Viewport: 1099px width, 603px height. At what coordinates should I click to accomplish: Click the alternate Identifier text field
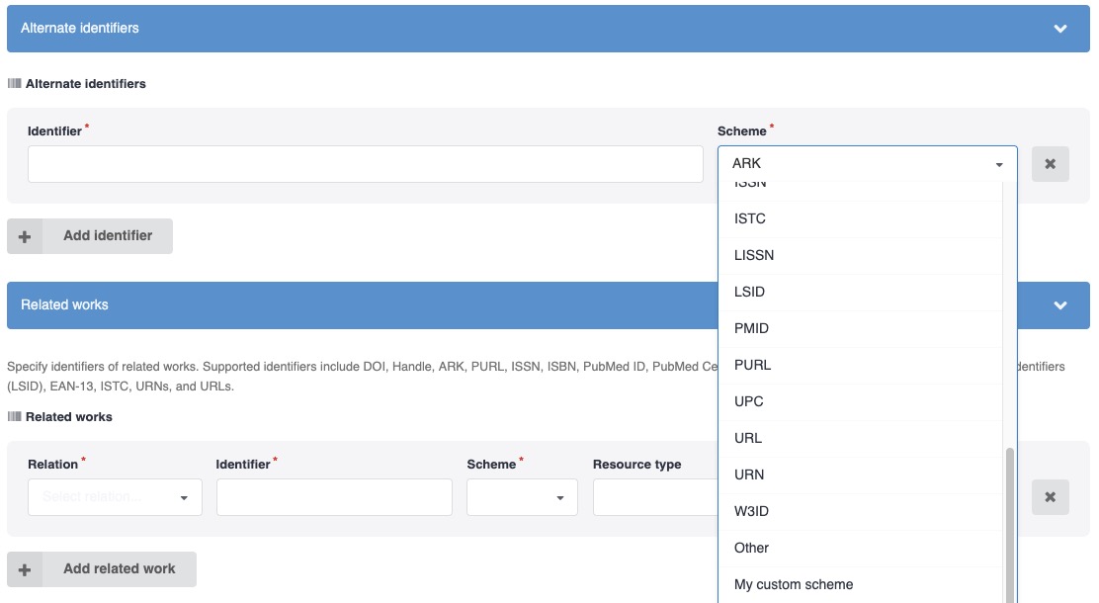click(x=365, y=164)
